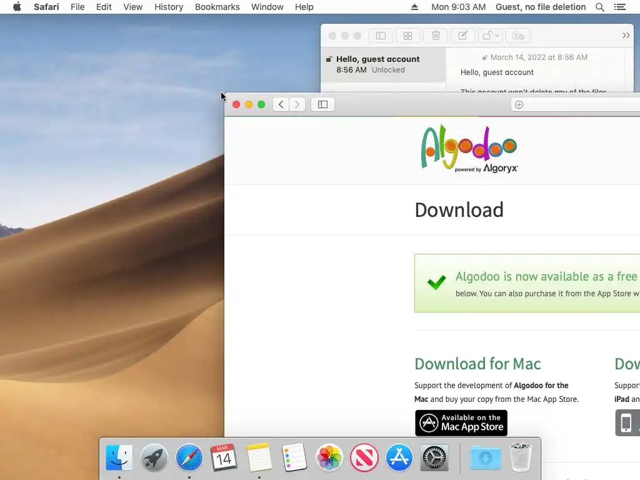Open the File menu

coord(77,7)
